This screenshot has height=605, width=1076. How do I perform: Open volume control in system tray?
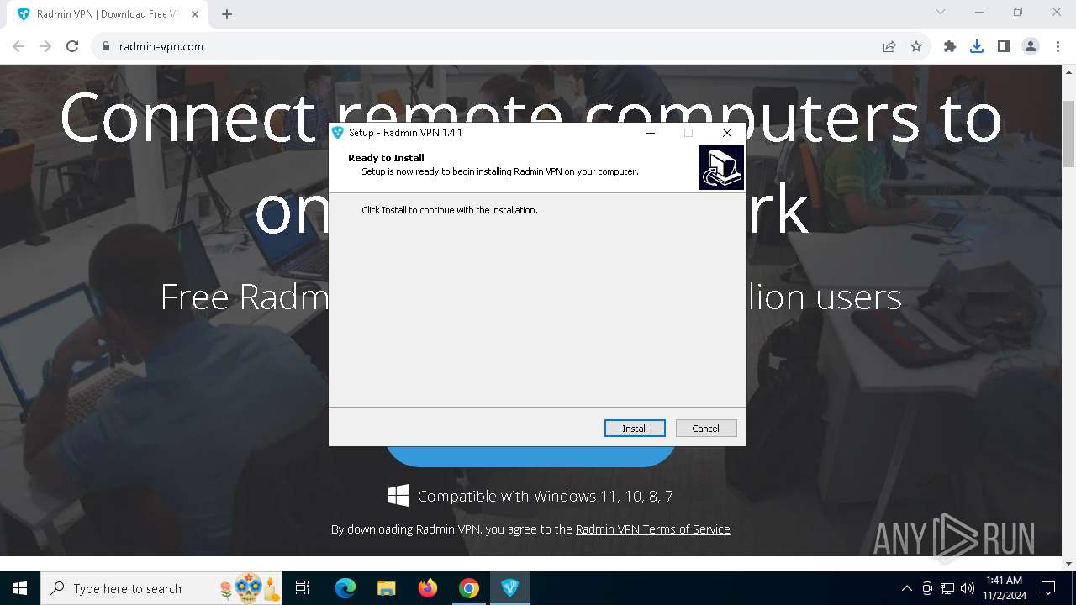point(968,588)
